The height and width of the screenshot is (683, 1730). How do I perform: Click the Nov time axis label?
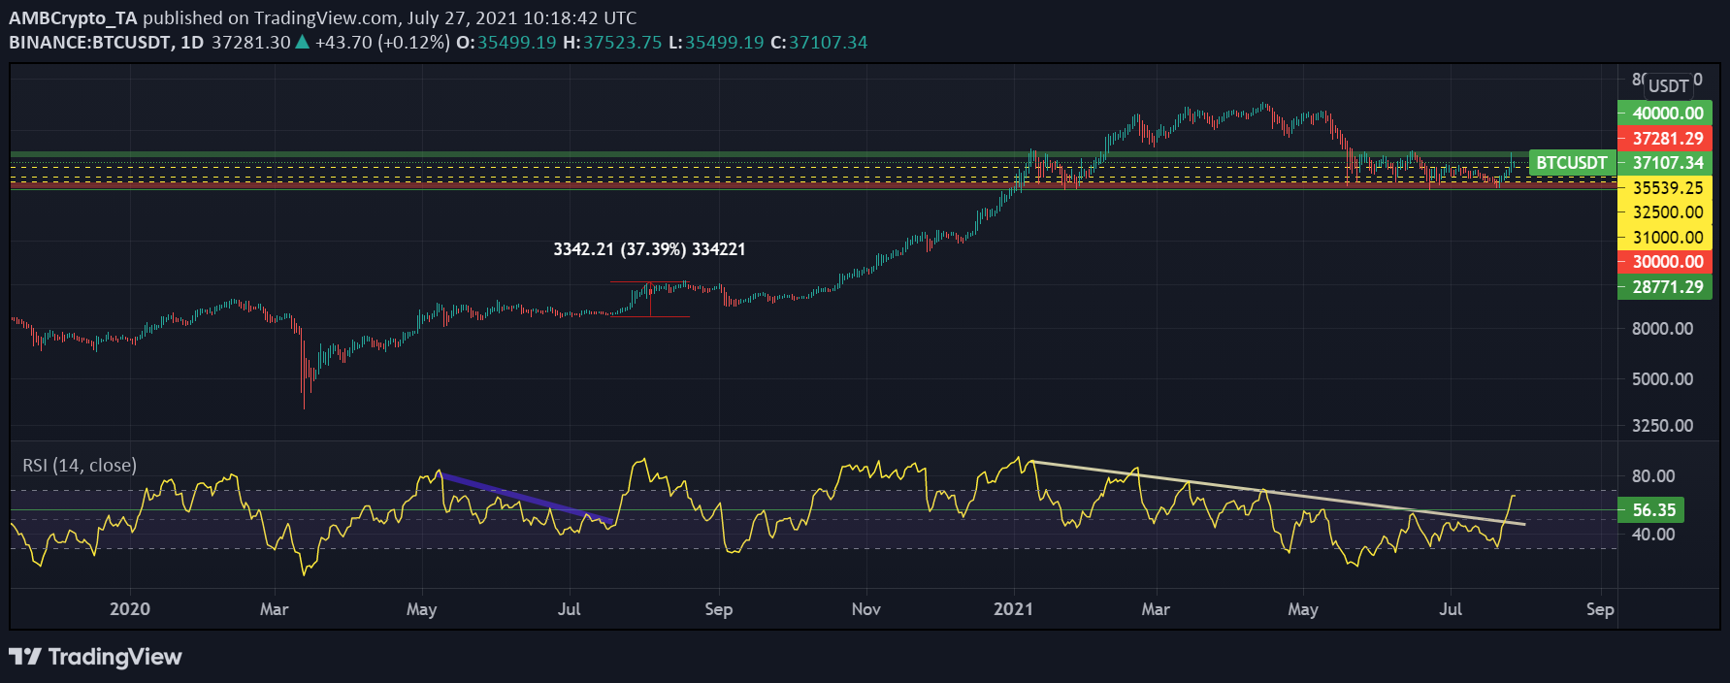coord(865,609)
